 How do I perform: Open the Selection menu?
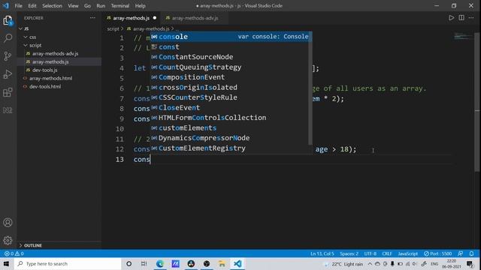[x=52, y=5]
